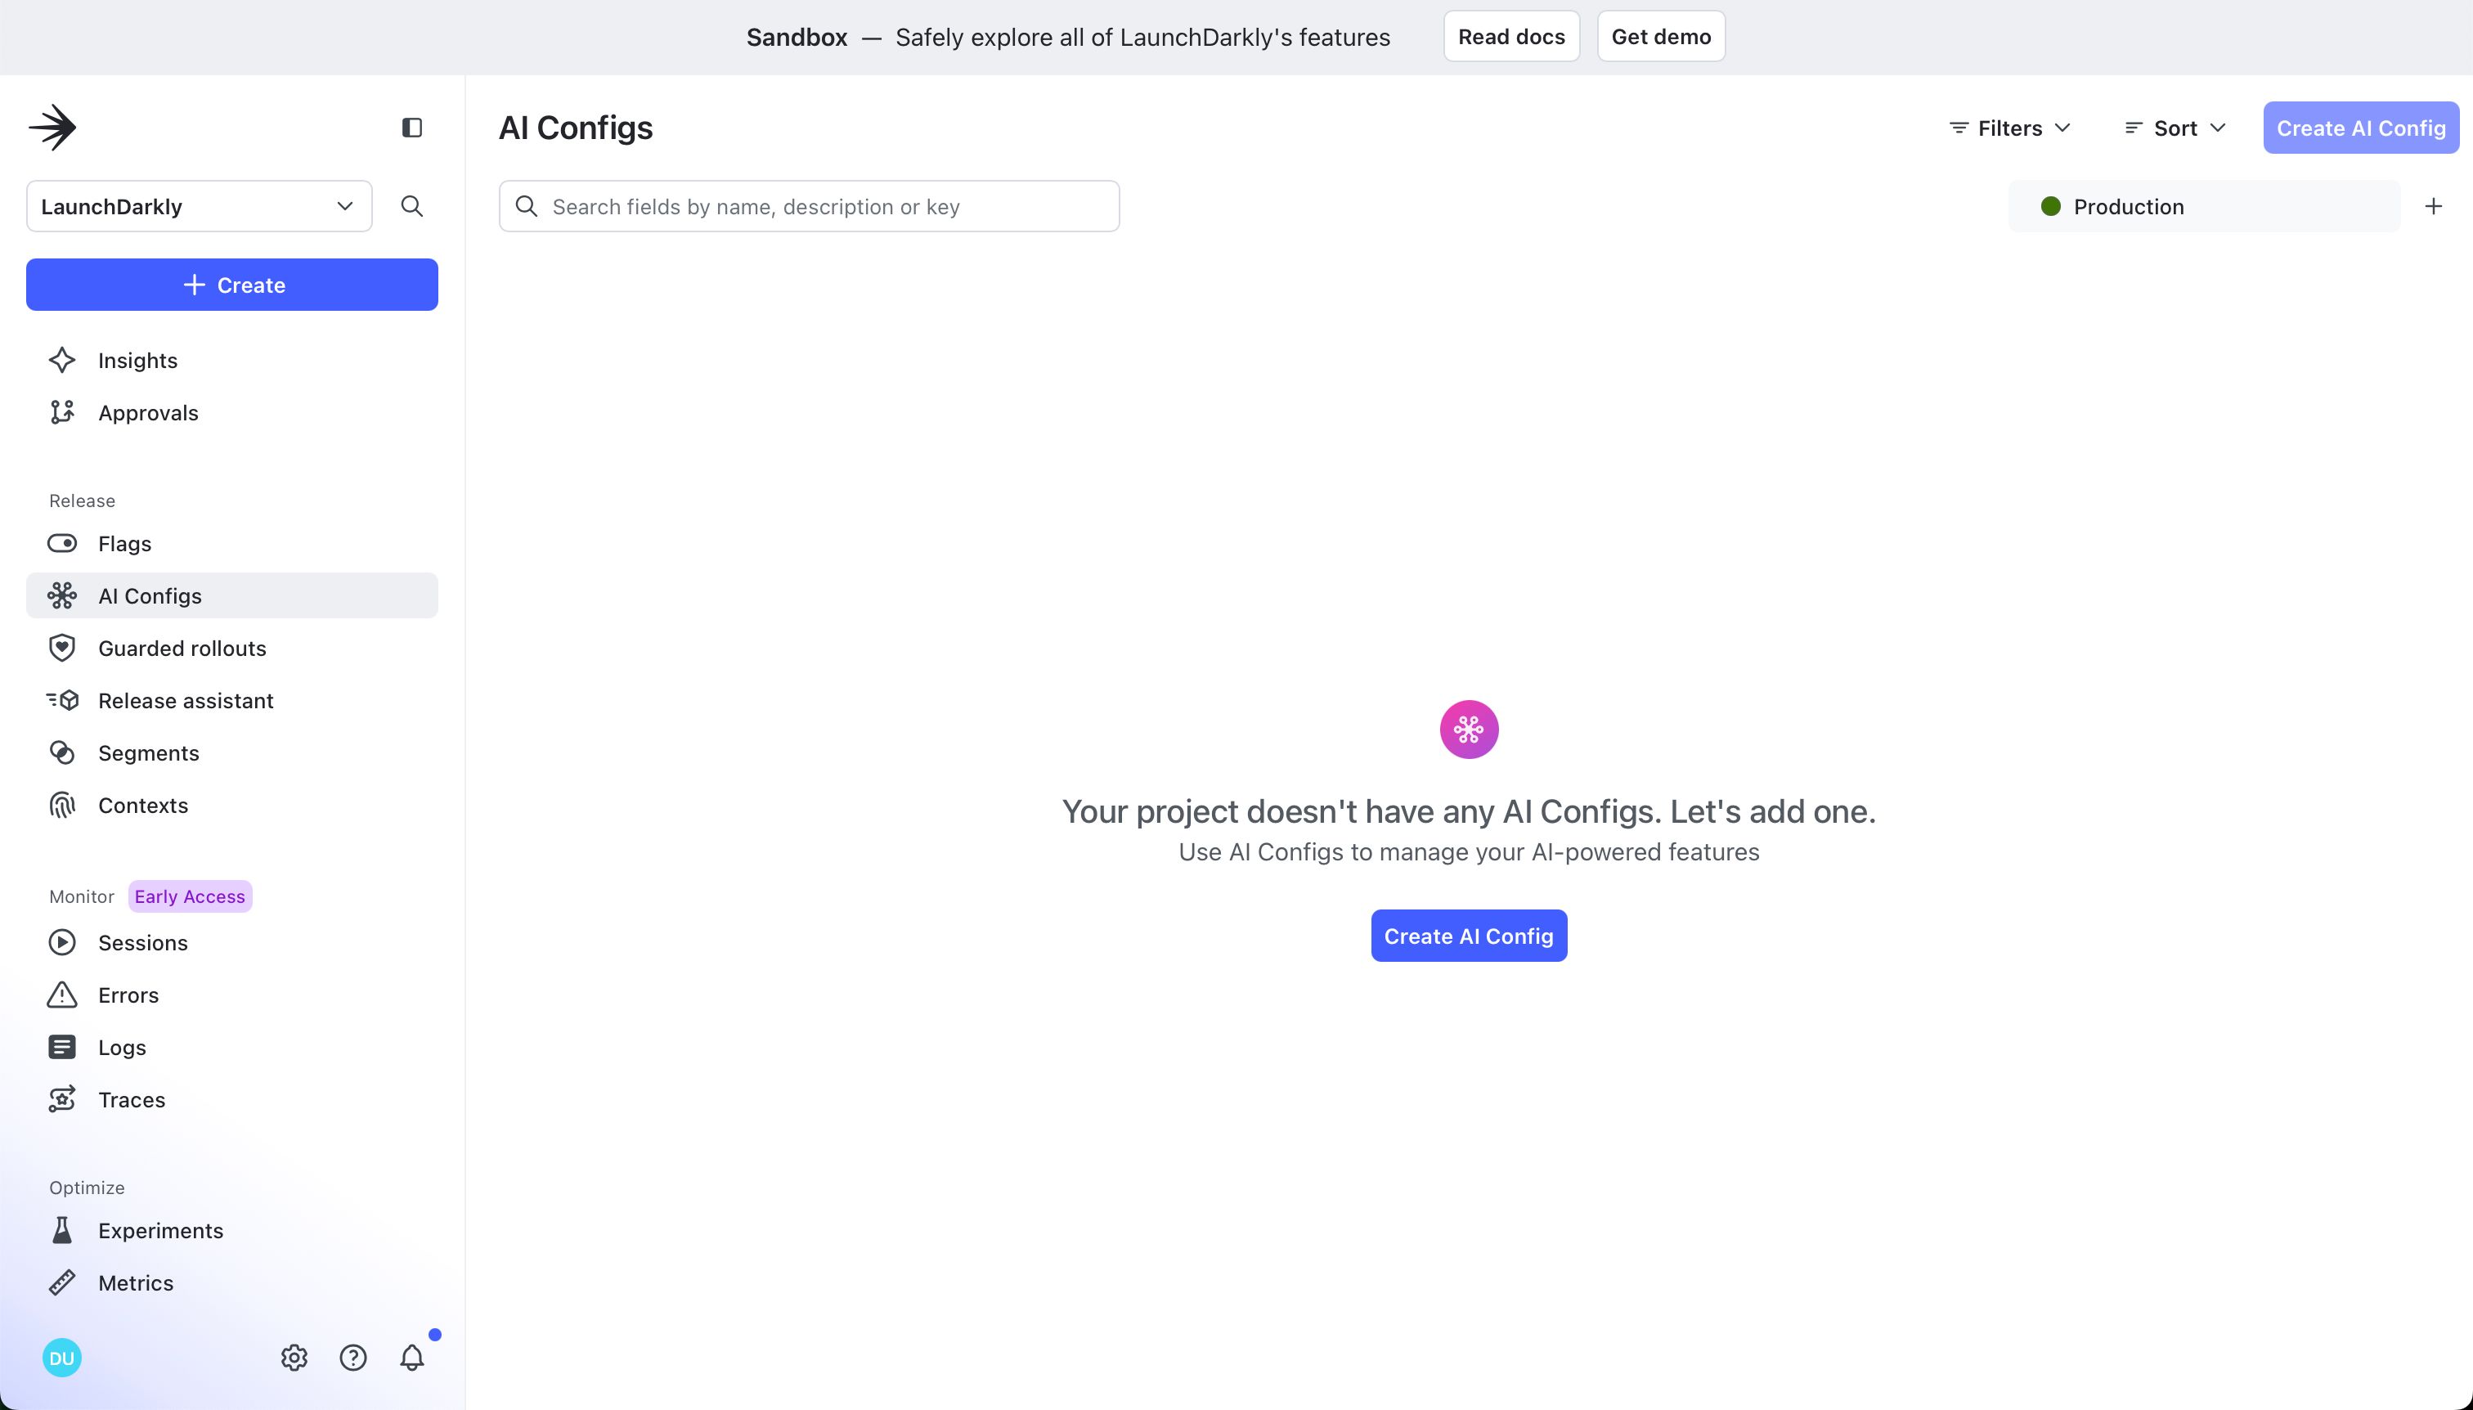The height and width of the screenshot is (1410, 2473).
Task: Click the header Create AI Config button
Action: coord(2361,128)
